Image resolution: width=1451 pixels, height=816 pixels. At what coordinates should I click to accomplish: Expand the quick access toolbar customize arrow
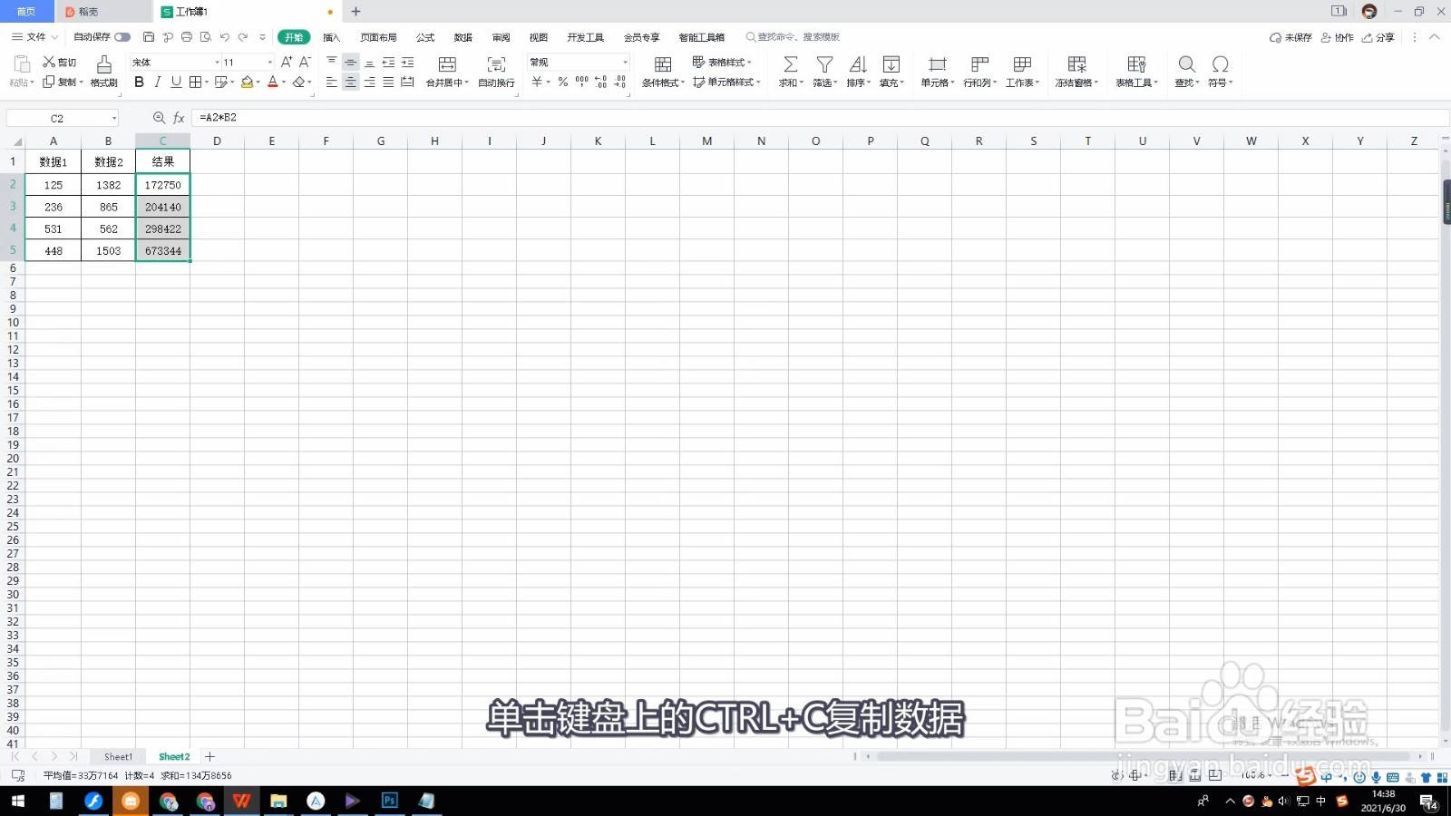(x=263, y=37)
